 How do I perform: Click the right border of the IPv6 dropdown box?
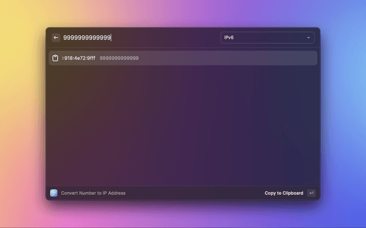click(314, 38)
